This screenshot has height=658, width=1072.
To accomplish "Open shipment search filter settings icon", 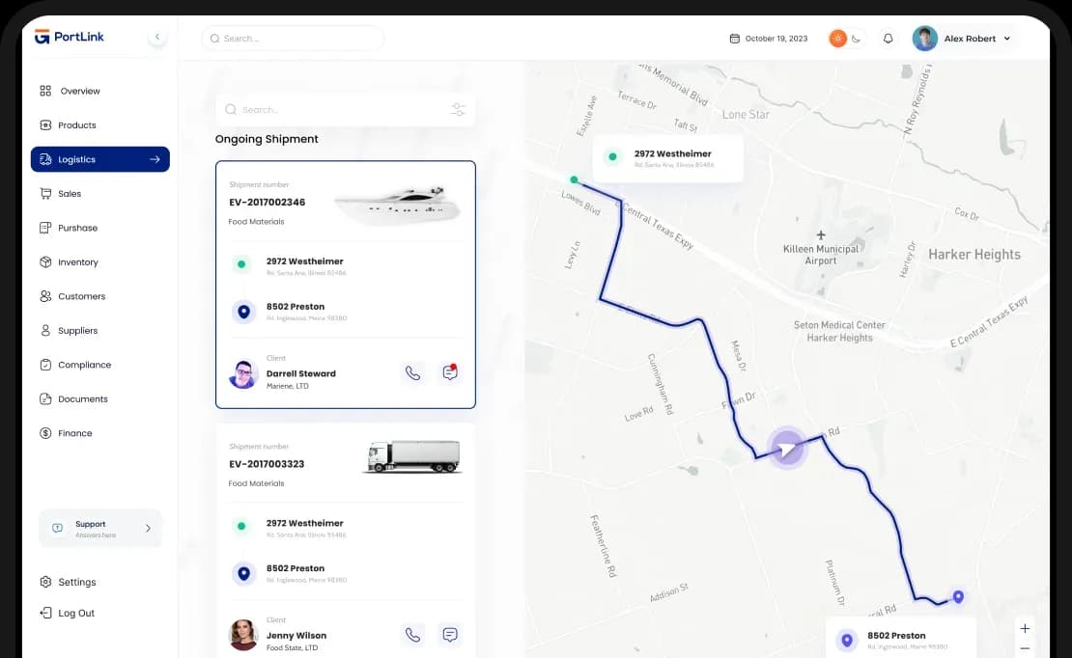I will coord(458,110).
